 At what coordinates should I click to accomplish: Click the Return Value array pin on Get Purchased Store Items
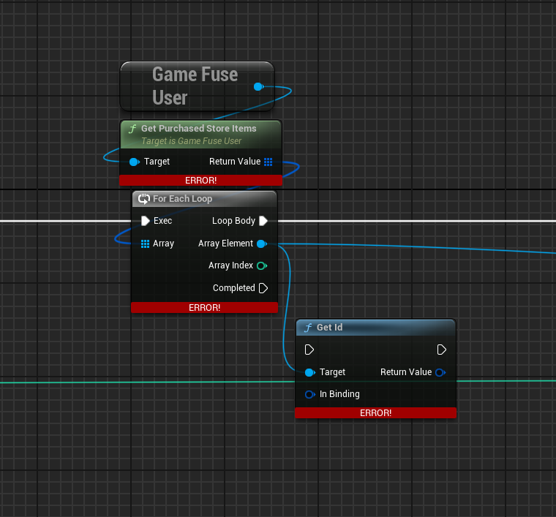click(x=268, y=162)
